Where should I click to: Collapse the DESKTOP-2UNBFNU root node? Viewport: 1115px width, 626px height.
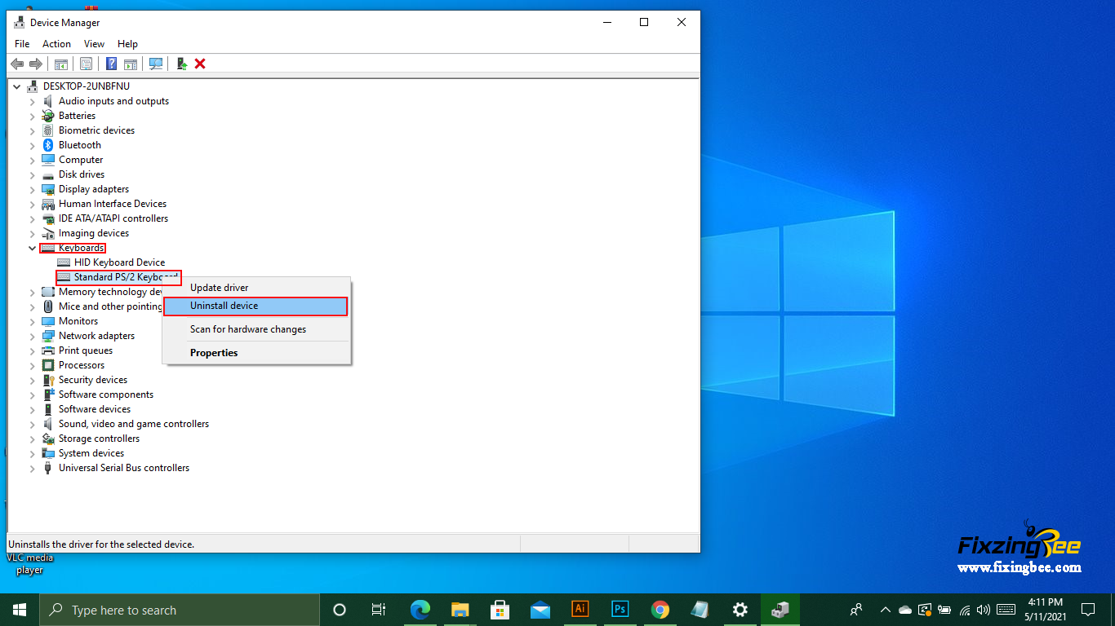(17, 86)
